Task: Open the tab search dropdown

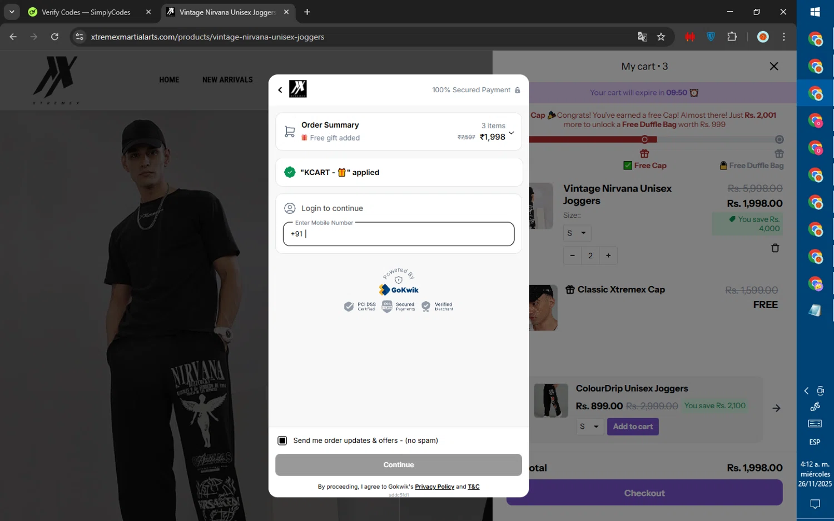Action: (x=12, y=12)
